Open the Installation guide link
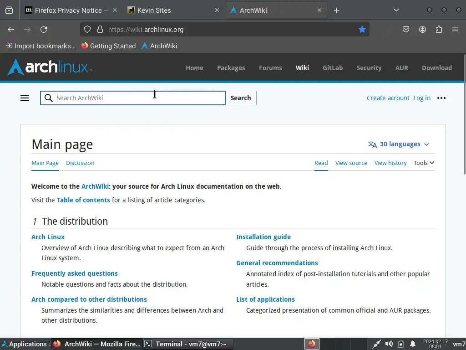The width and height of the screenshot is (466, 350). [263, 237]
